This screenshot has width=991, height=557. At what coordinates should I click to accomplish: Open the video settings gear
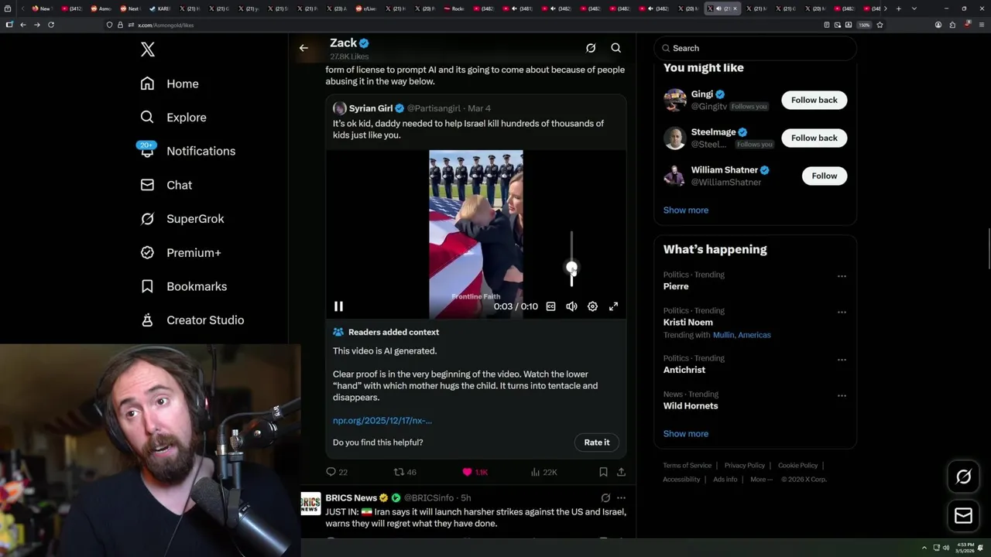(592, 306)
